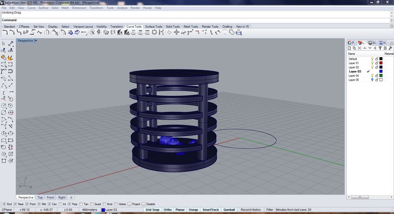Toggle the Mid osnap checkbox

(x=39, y=204)
